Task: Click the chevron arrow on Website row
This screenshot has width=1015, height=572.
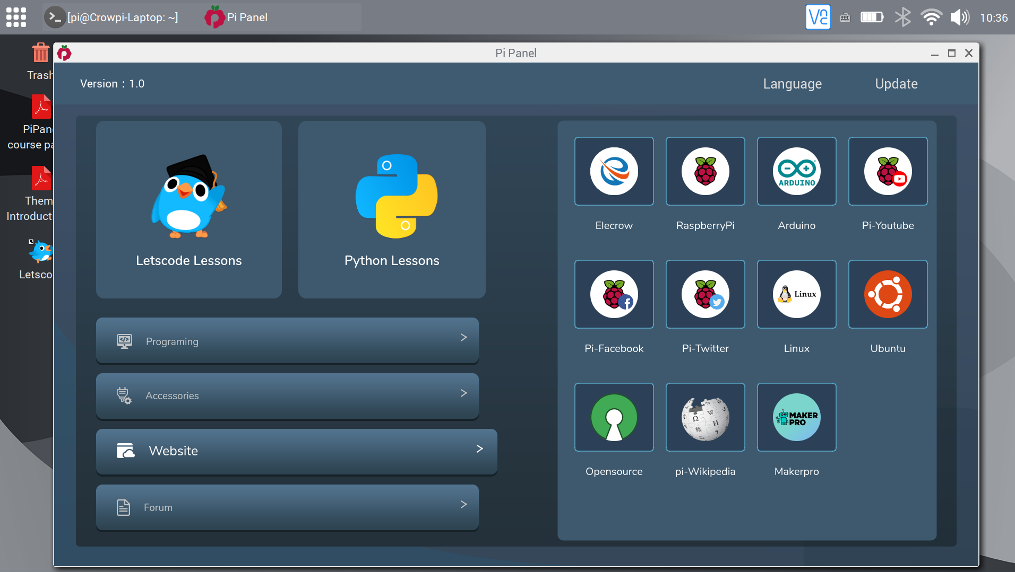Action: [479, 448]
